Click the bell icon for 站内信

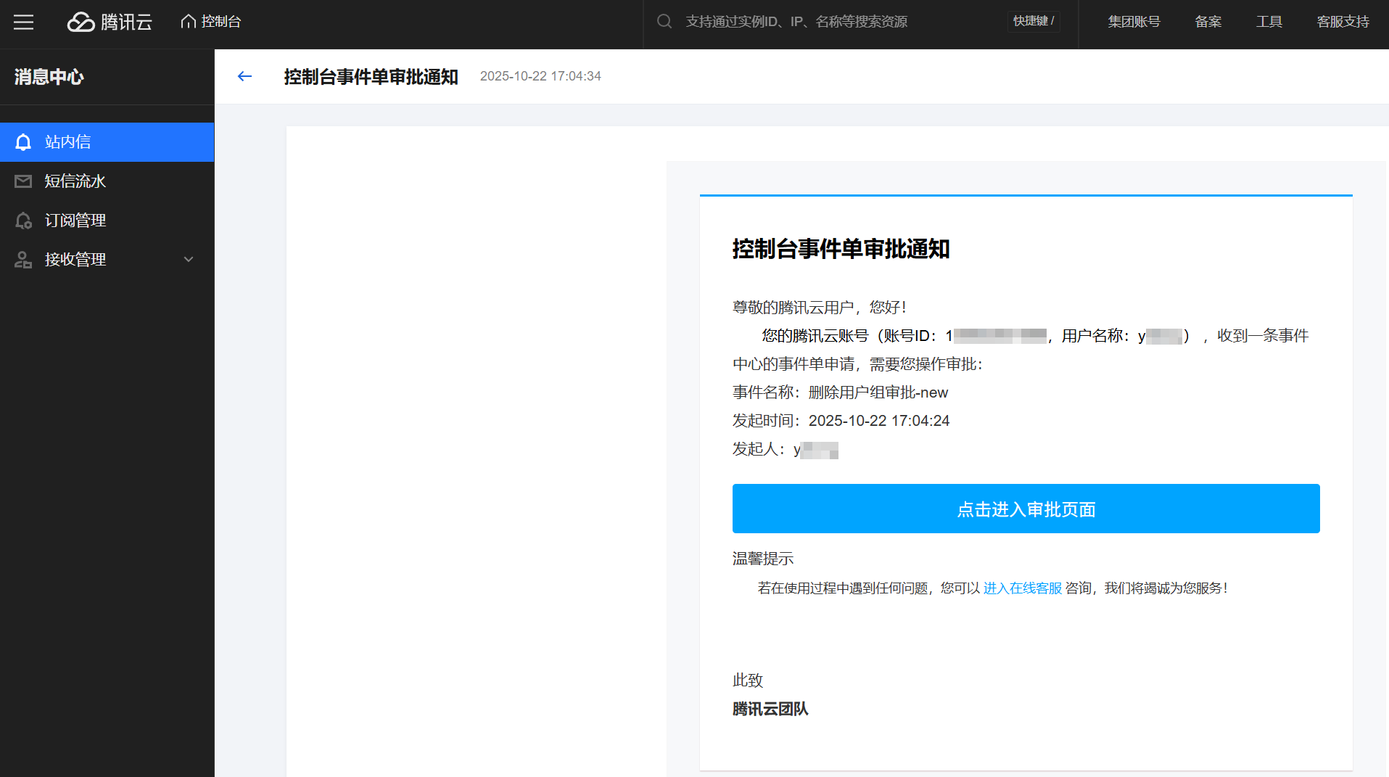point(23,142)
